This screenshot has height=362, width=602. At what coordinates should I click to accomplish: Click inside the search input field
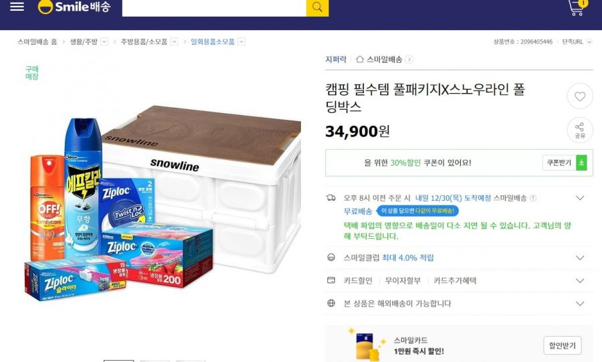tap(214, 7)
